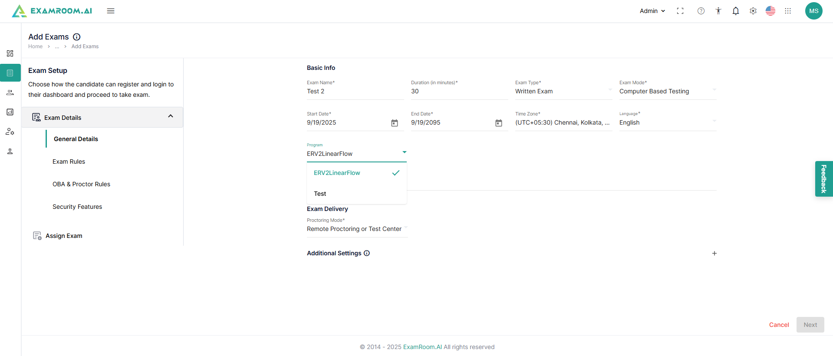833x356 pixels.
Task: Click the MS user avatar
Action: (813, 11)
